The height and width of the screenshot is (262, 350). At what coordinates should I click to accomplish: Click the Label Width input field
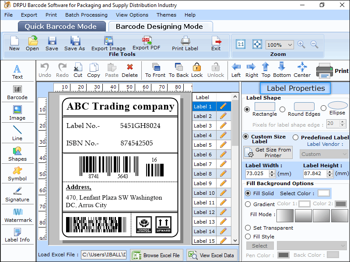(257, 173)
